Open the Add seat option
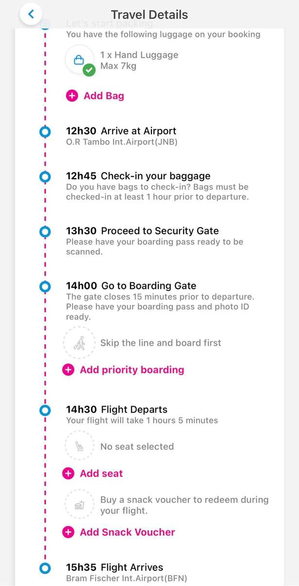The image size is (299, 586). [x=101, y=473]
